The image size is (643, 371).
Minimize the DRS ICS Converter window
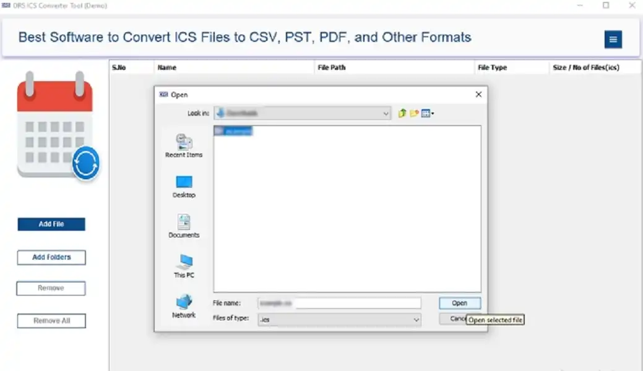(x=580, y=6)
